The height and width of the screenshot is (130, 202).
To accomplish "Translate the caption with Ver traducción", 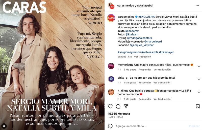I will 142,57.
